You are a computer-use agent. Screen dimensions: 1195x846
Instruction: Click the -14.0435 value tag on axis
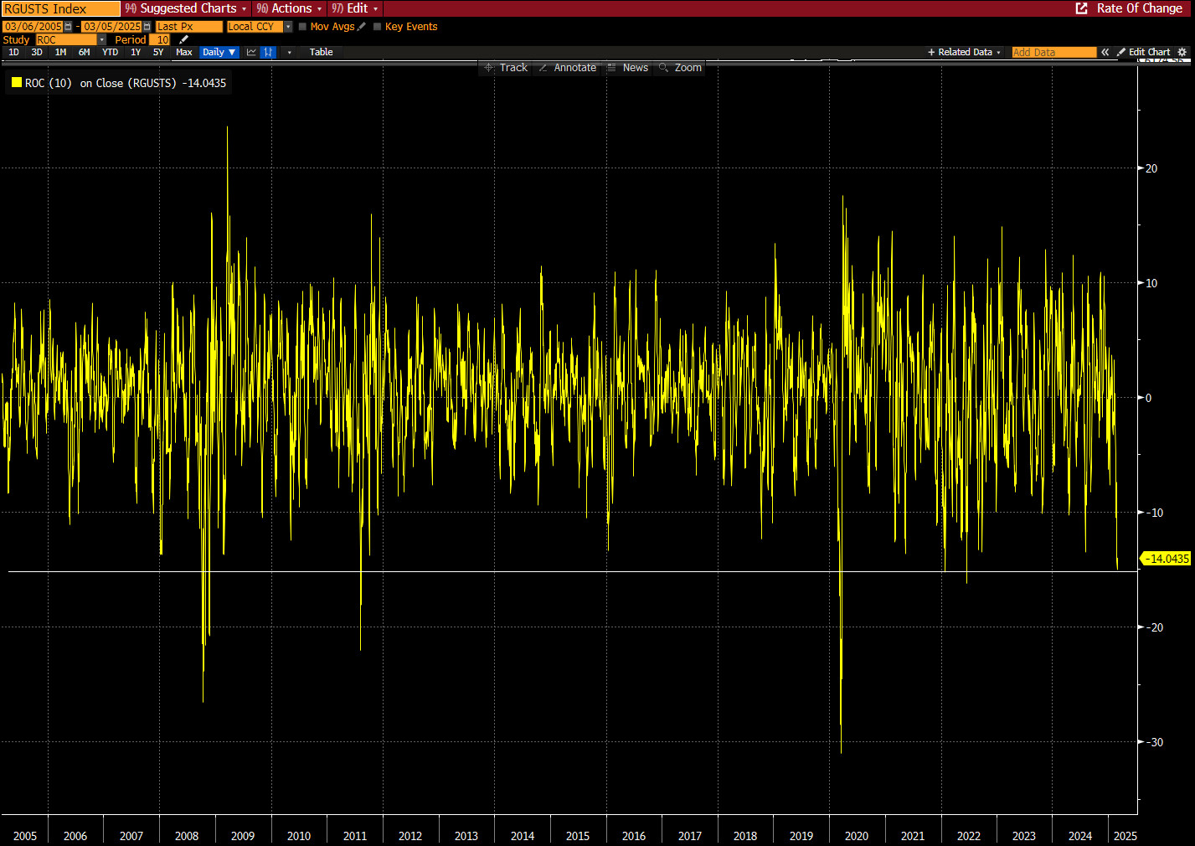[1167, 559]
